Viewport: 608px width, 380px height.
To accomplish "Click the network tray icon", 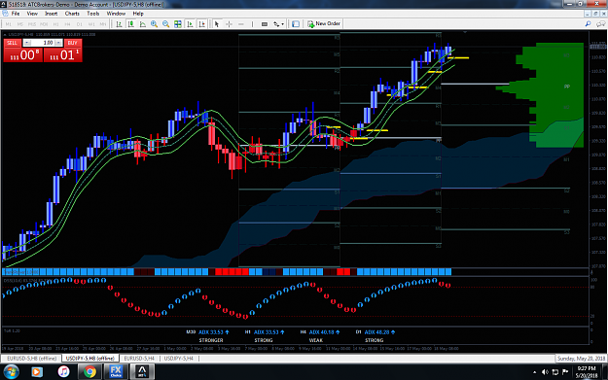I will 555,372.
